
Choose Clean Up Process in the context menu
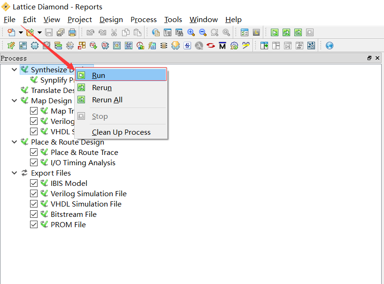tap(121, 132)
